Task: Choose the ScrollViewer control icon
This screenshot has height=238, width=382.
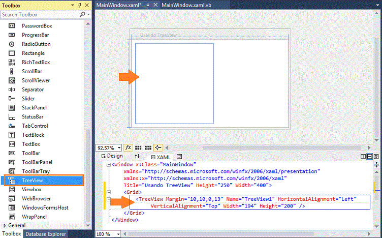Action: point(12,80)
